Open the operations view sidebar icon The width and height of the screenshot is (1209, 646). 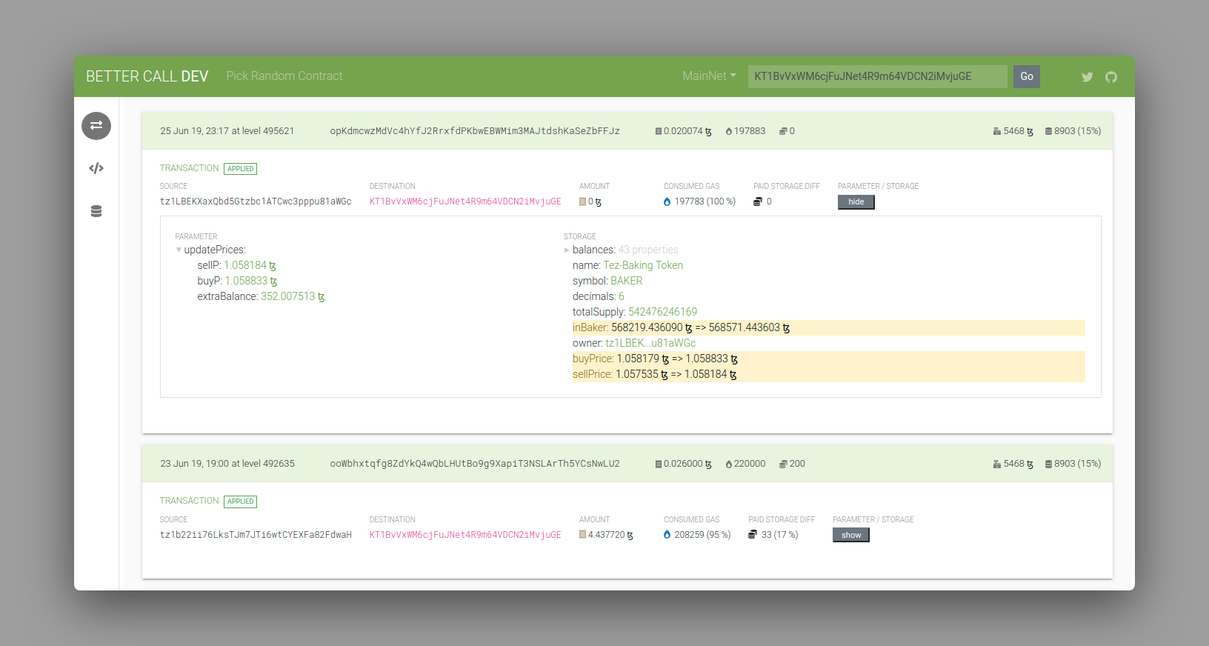coord(96,126)
